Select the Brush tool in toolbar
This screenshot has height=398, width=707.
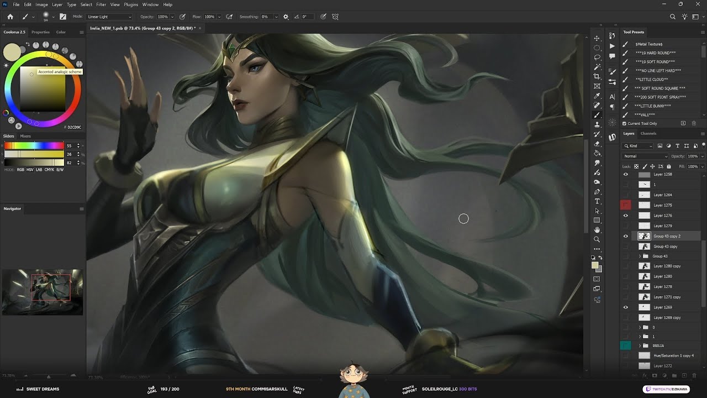click(x=597, y=115)
